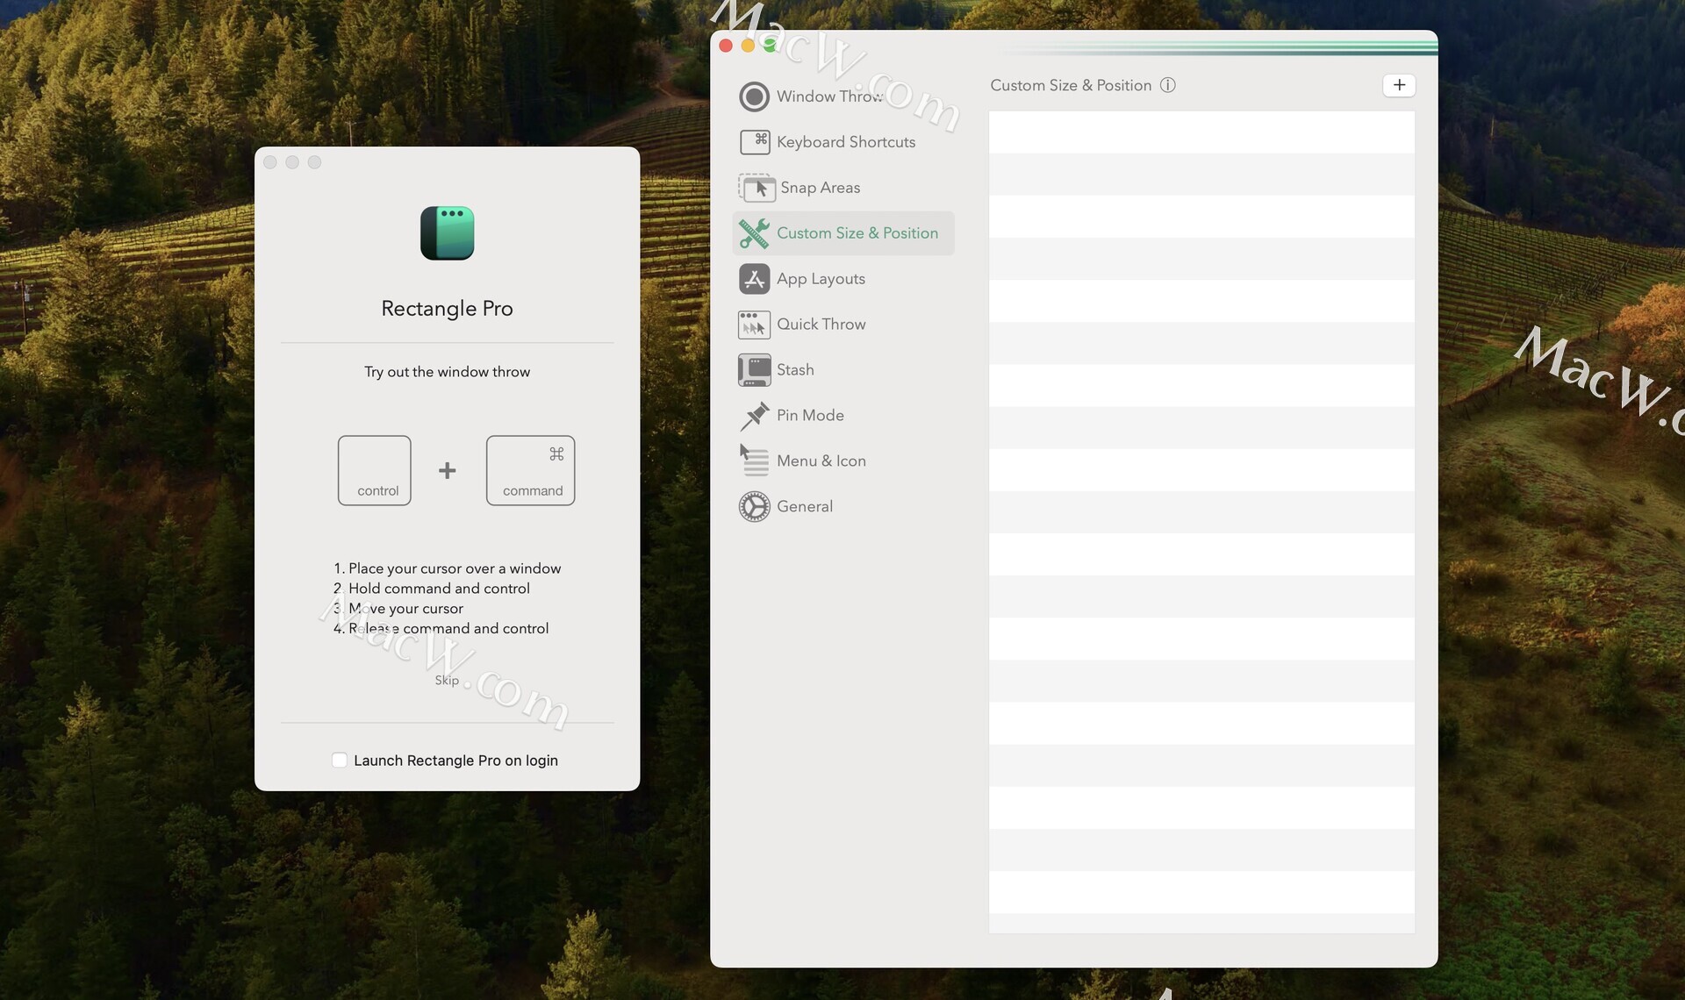The width and height of the screenshot is (1685, 1000).
Task: Click the Keyboard Shortcuts command-key icon
Action: pos(755,142)
